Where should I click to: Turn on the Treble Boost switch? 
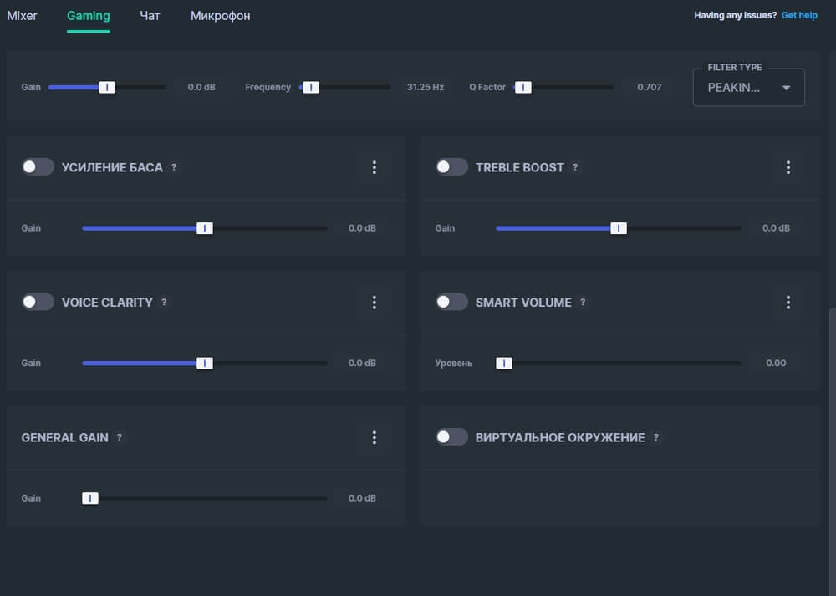point(451,167)
